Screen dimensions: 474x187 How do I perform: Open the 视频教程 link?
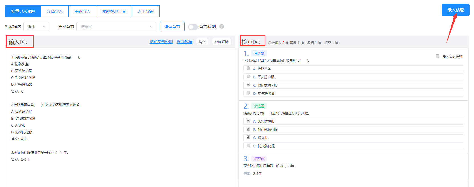tap(184, 42)
